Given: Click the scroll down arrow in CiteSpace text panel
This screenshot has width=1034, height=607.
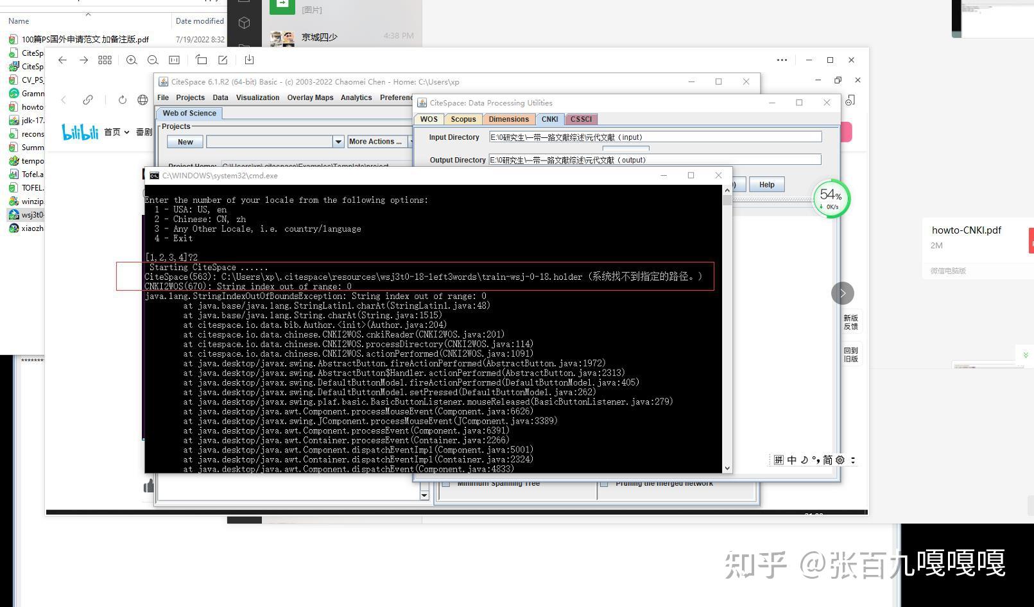Looking at the screenshot, I should pos(424,495).
